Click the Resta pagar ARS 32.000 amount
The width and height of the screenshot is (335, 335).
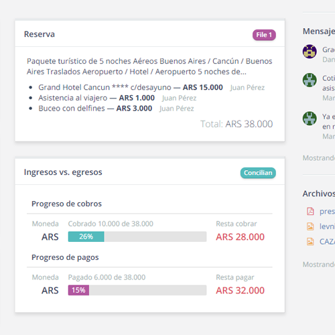pyautogui.click(x=240, y=290)
